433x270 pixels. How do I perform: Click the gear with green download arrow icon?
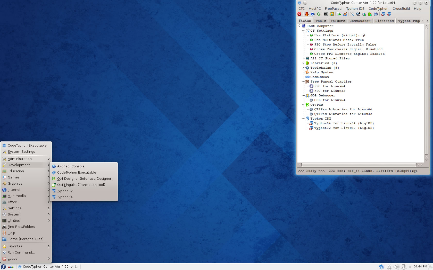[364, 14]
